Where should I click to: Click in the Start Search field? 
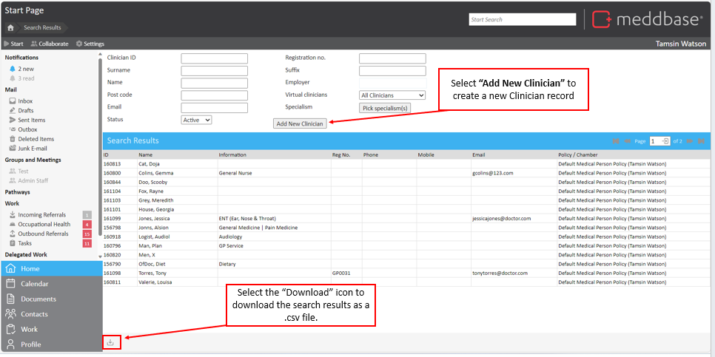point(522,19)
